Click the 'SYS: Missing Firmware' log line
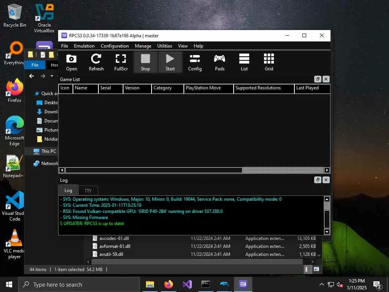This screenshot has height=292, width=389. click(84, 217)
